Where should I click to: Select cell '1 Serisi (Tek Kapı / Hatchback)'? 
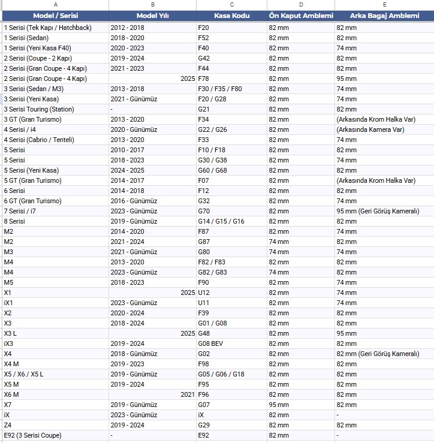[55, 28]
